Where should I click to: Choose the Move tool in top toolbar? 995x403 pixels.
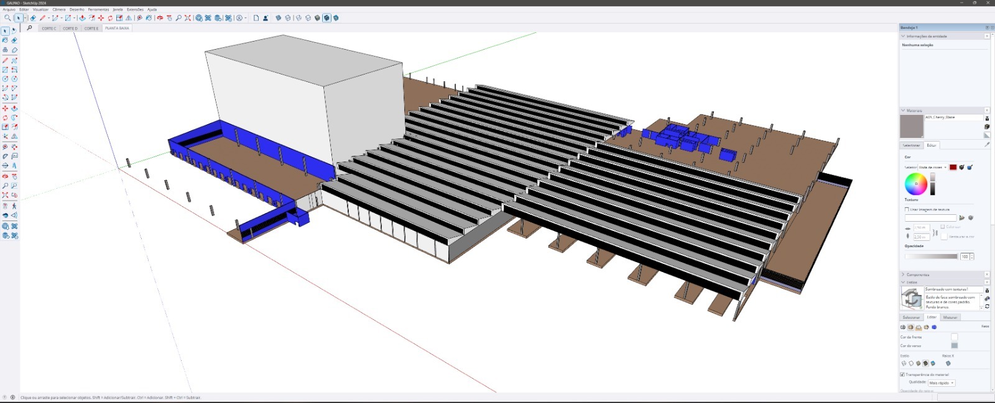click(x=101, y=18)
